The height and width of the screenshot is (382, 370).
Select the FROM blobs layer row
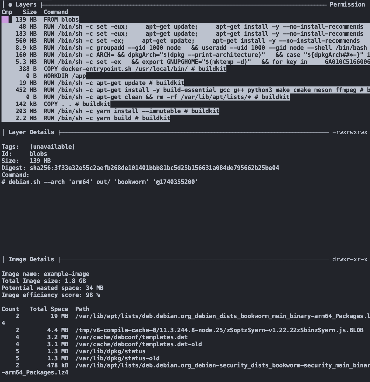point(61,20)
